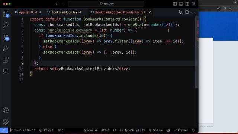Screen dimensions: 238x134
Task: Open the Accounts menu icon
Action: coord(6,110)
